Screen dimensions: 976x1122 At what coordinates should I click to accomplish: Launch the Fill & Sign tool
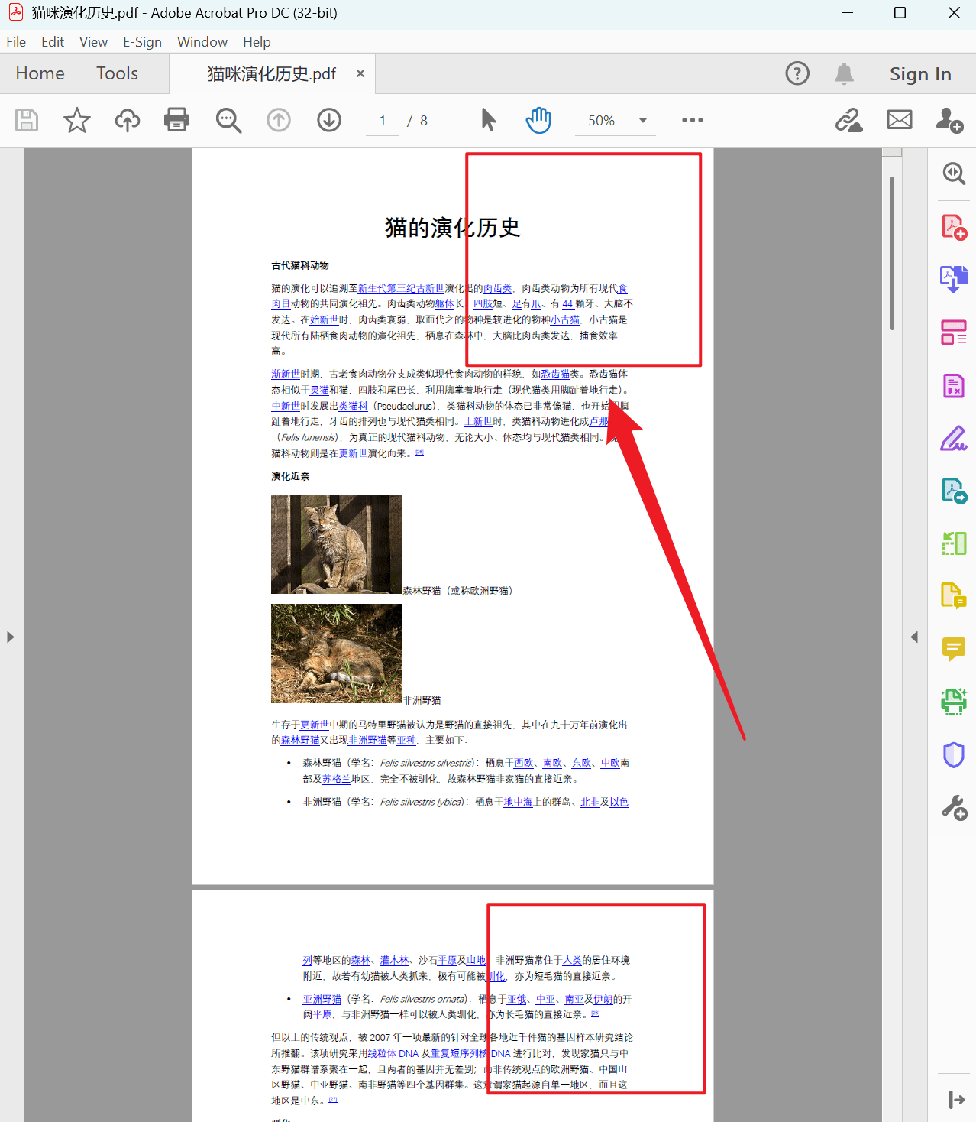[x=953, y=439]
